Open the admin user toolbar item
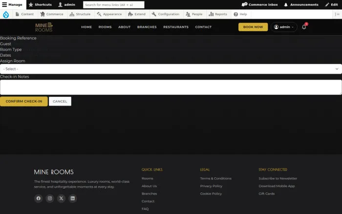The image size is (342, 214). tap(67, 4)
